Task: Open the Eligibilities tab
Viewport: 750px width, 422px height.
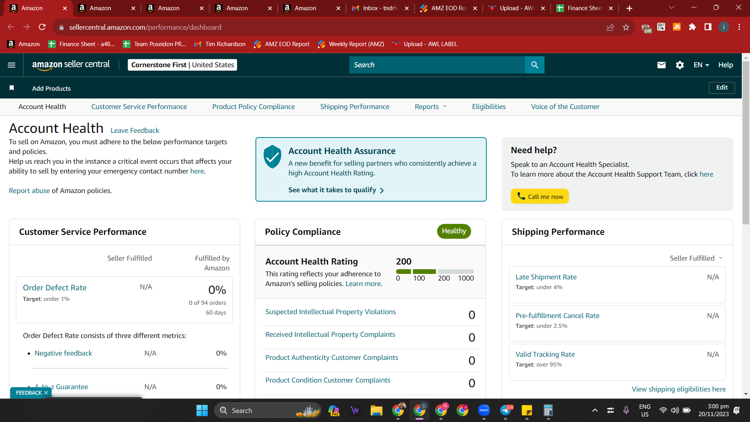Action: (x=489, y=107)
